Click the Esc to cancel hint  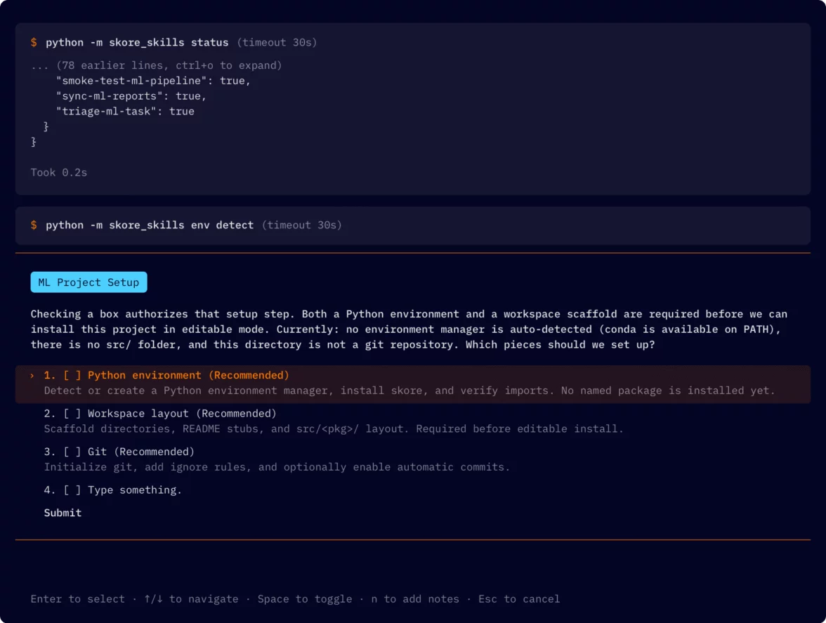point(519,599)
